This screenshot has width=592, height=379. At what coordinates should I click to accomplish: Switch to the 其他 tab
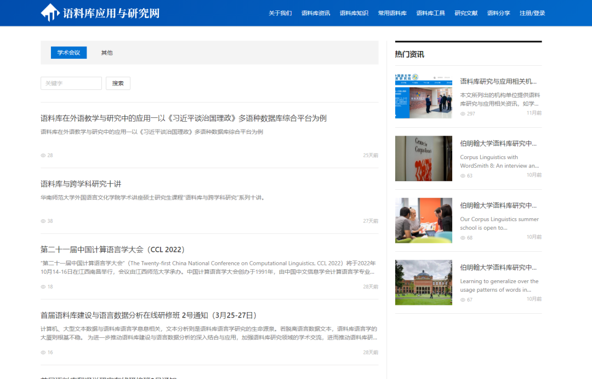click(x=106, y=52)
